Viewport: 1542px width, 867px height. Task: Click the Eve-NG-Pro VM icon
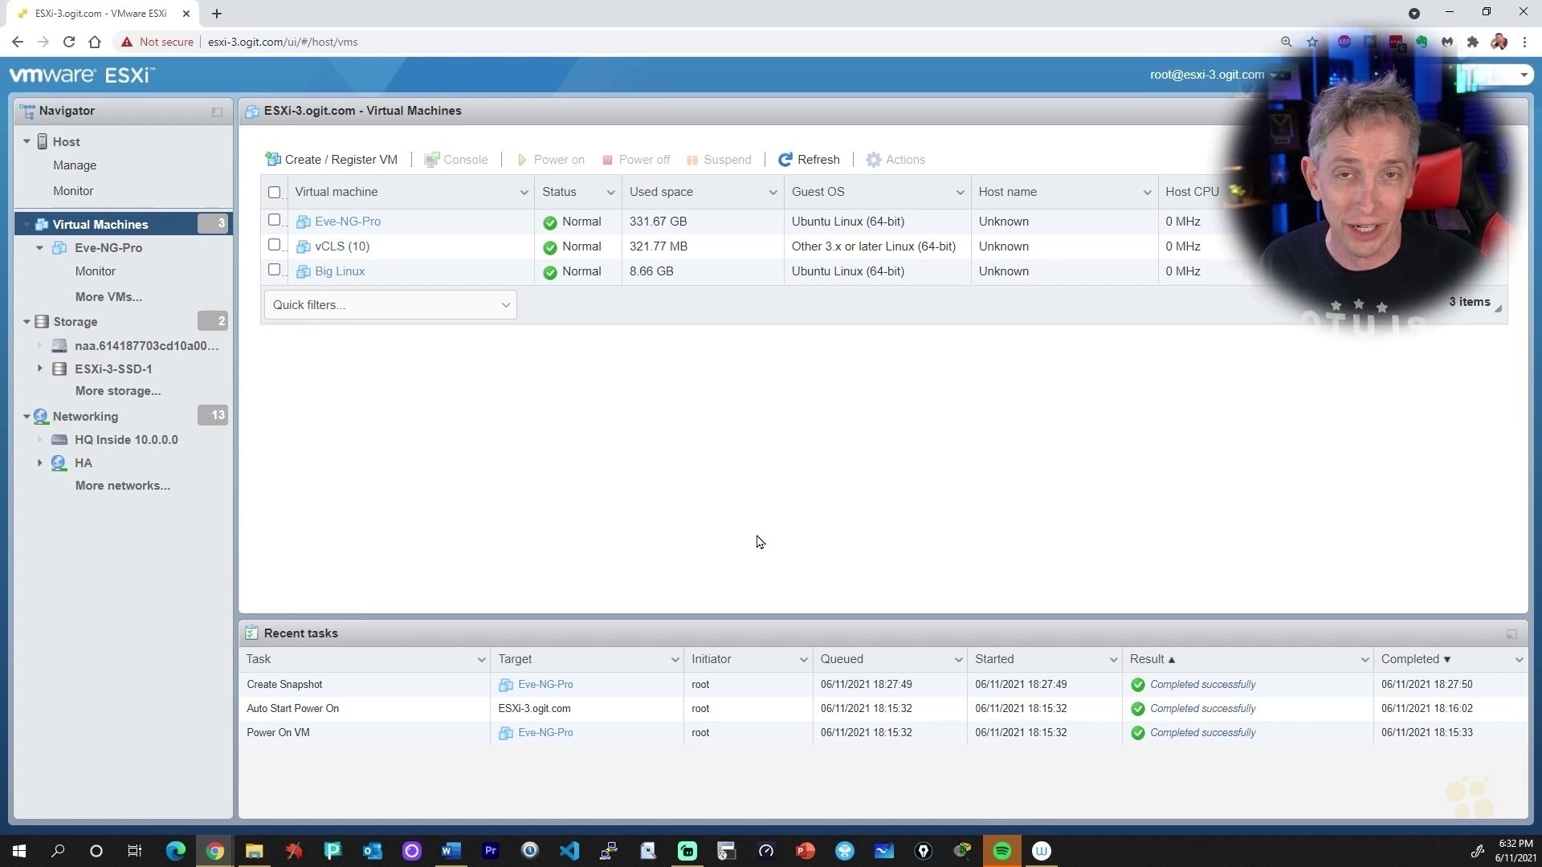point(305,222)
